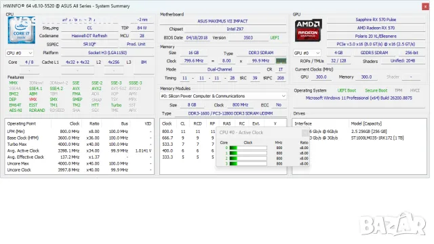The width and height of the screenshot is (434, 244).
Task: Click the Haswell-DT Refresh codename field
Action: [89, 36]
